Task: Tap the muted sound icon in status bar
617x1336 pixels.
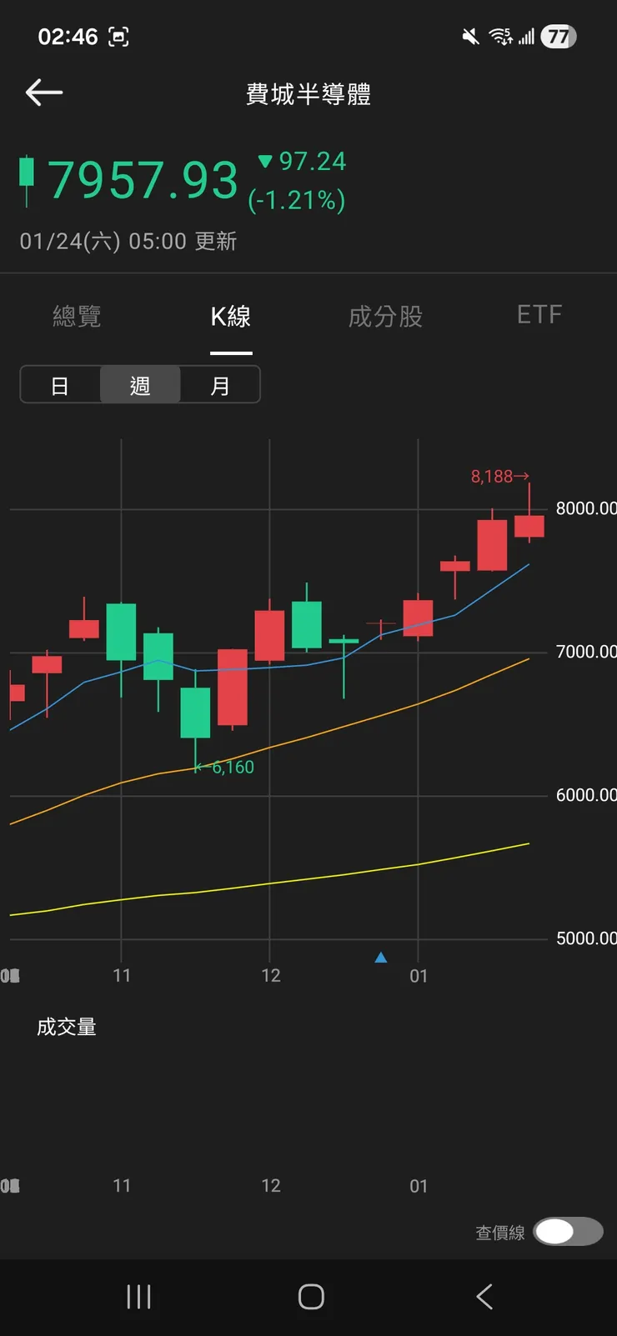Action: click(471, 37)
